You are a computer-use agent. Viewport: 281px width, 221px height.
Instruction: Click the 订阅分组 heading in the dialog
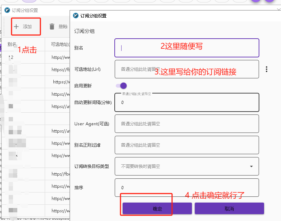pyautogui.click(x=84, y=31)
